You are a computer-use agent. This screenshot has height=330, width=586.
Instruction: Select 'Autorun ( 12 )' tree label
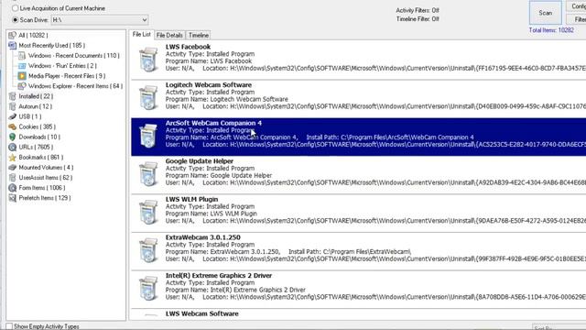(36, 106)
